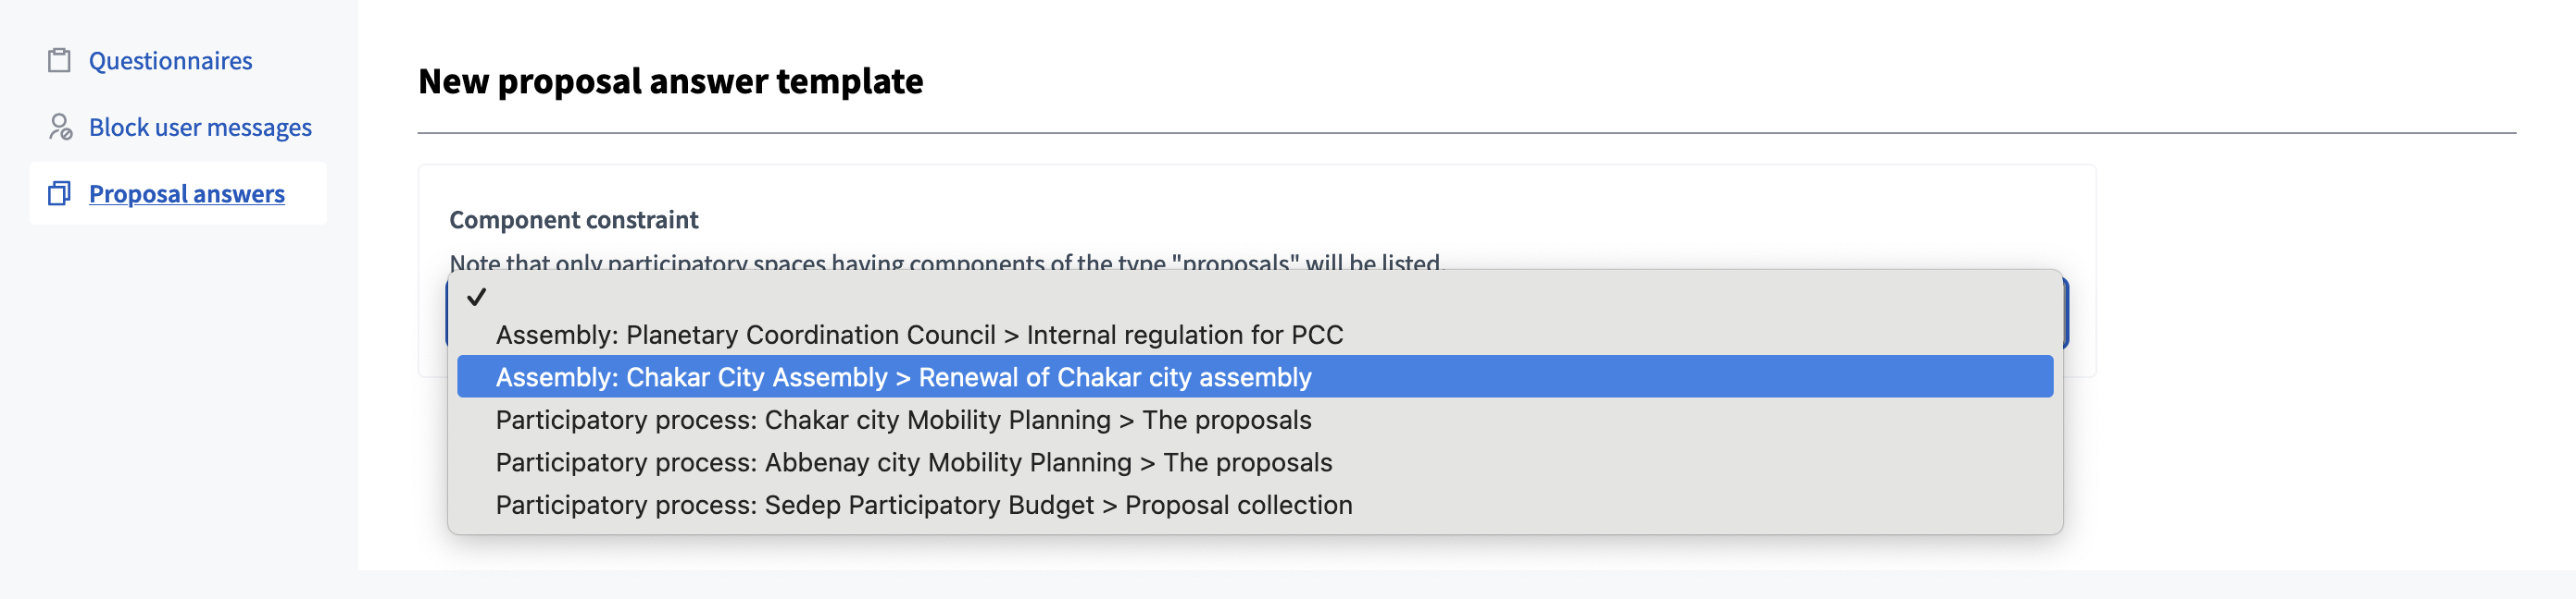This screenshot has height=599, width=2576.
Task: Open the Proposal answers link
Action: coord(187,194)
